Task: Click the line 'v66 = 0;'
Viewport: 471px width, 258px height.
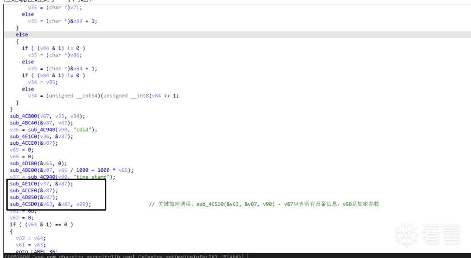Action: [22, 157]
